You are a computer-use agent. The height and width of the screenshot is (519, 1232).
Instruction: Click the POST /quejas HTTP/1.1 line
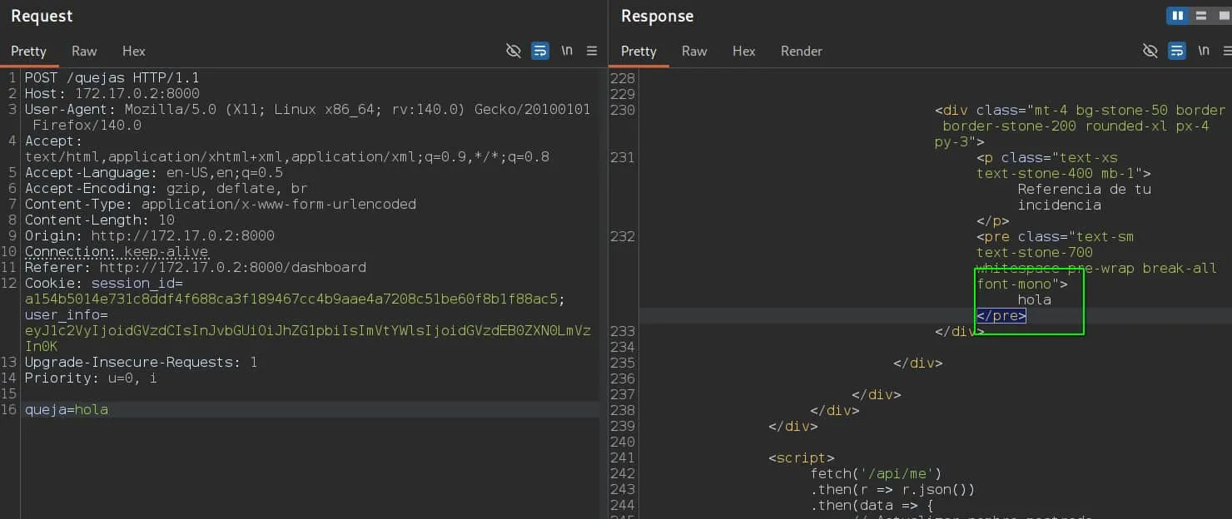[112, 77]
